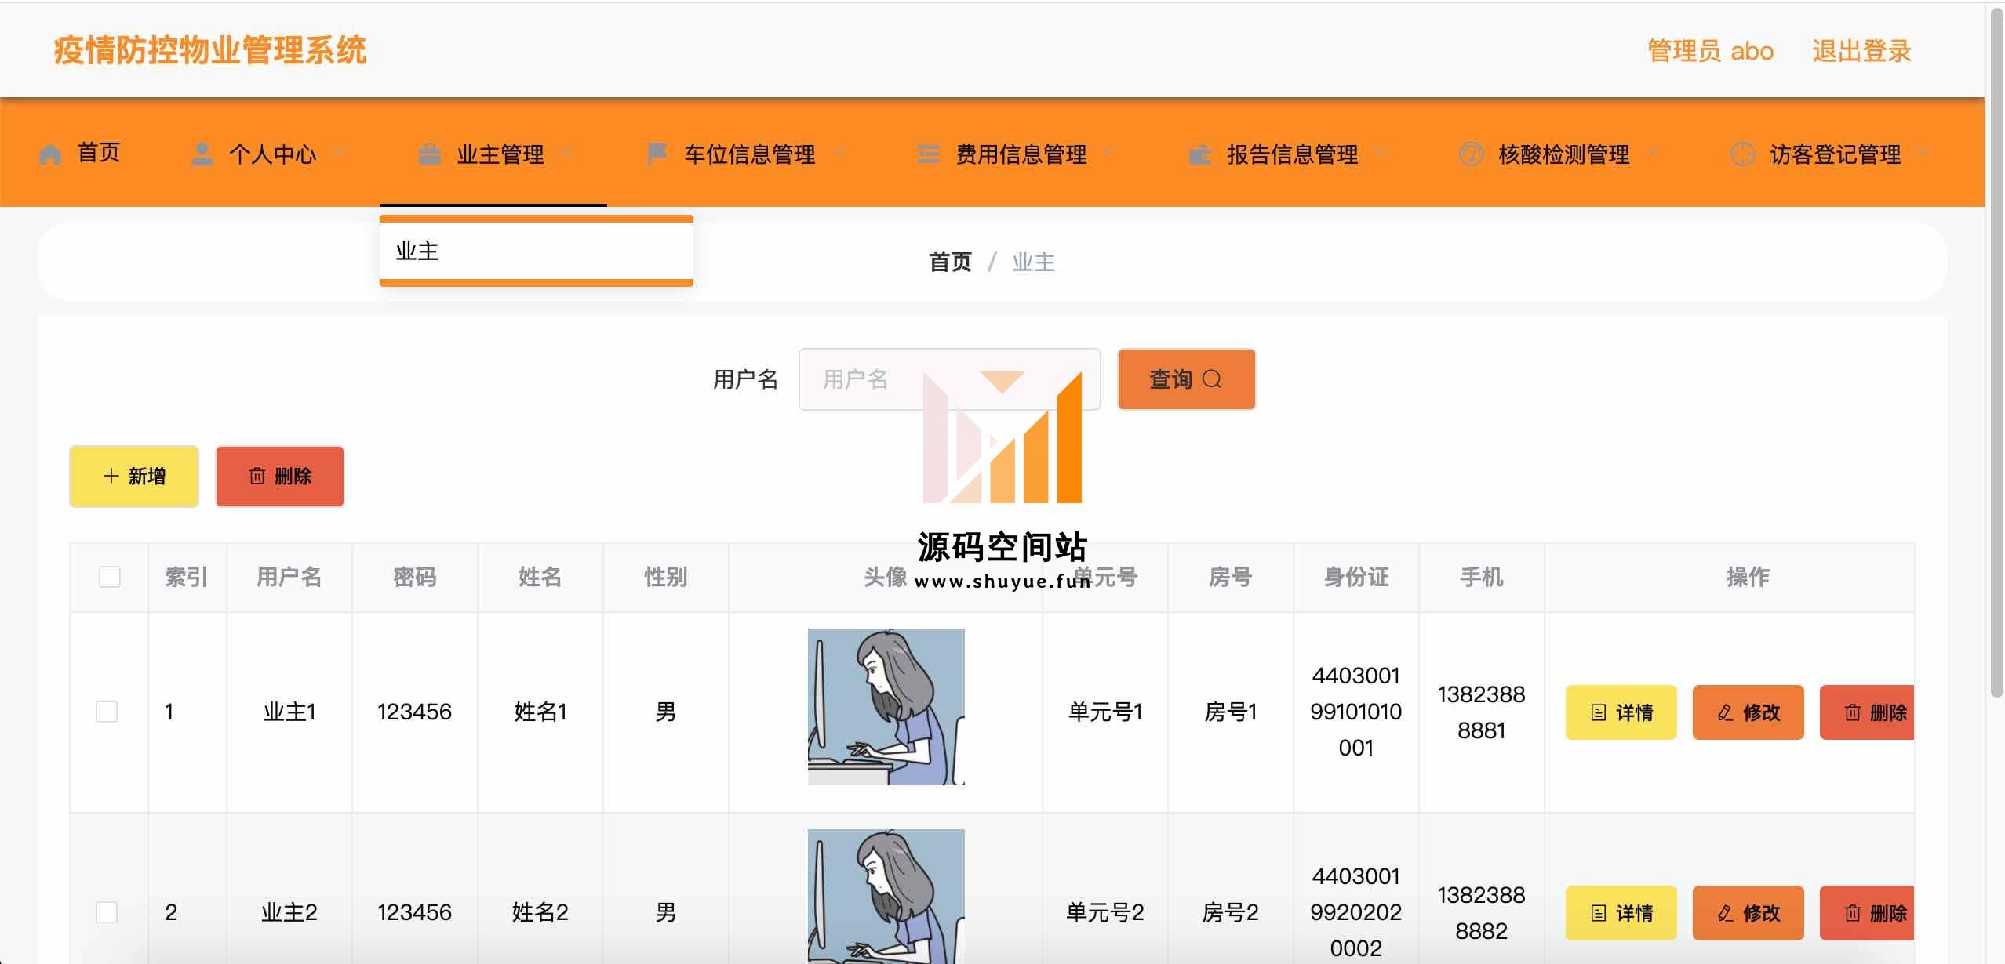2005x964 pixels.
Task: Open the 车位信息管理 menu label
Action: click(x=750, y=154)
